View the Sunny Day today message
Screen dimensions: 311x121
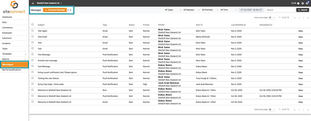tap(300, 84)
